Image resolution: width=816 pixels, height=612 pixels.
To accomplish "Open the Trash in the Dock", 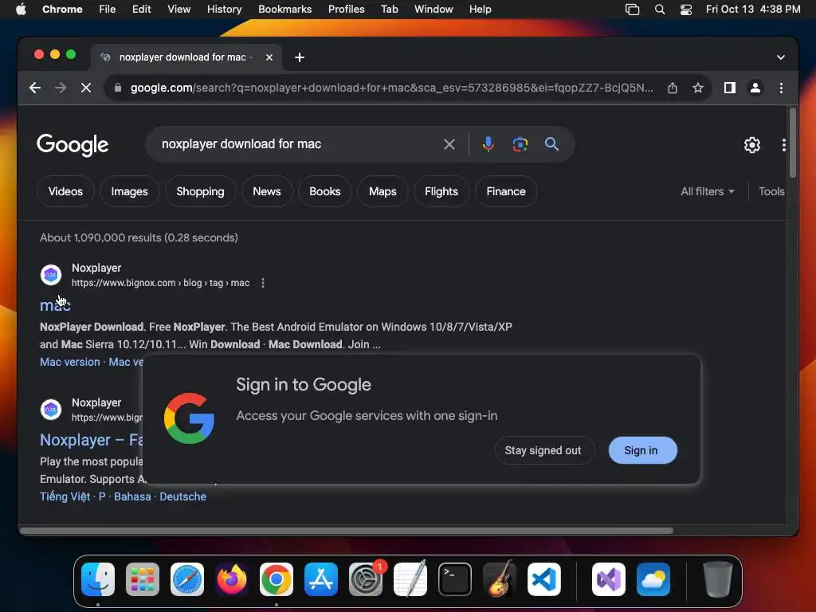I will click(x=718, y=579).
